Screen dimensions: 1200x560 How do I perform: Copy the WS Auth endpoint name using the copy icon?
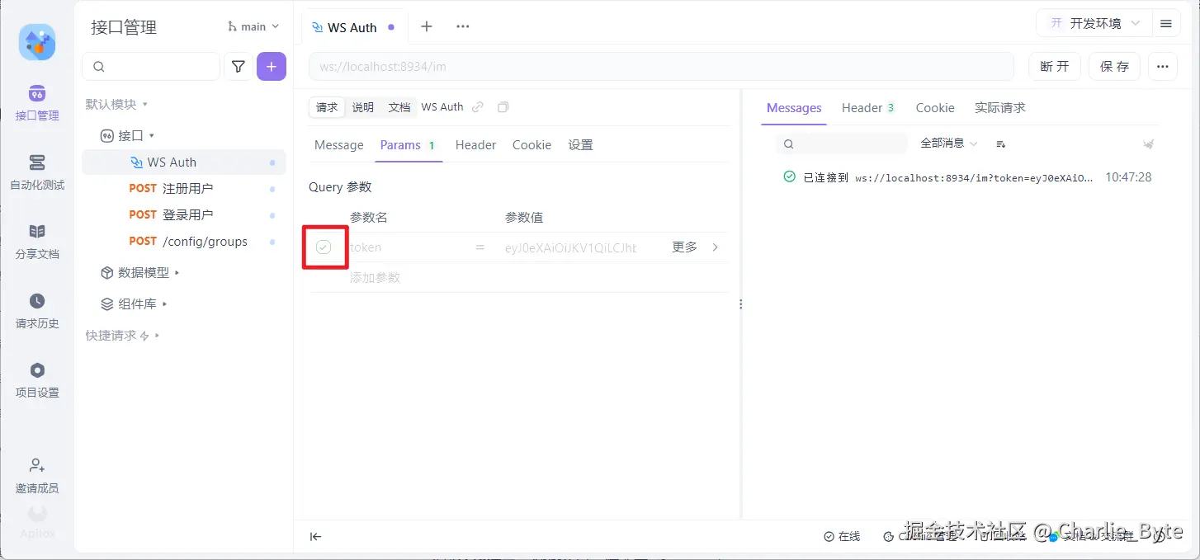pos(503,106)
